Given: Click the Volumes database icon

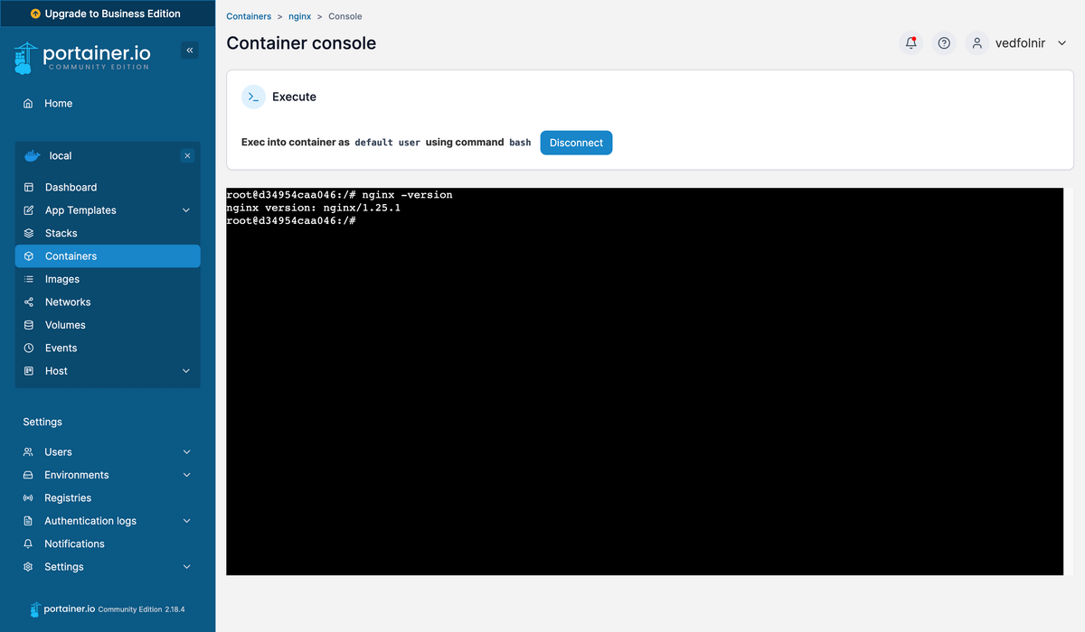Looking at the screenshot, I should (x=29, y=325).
